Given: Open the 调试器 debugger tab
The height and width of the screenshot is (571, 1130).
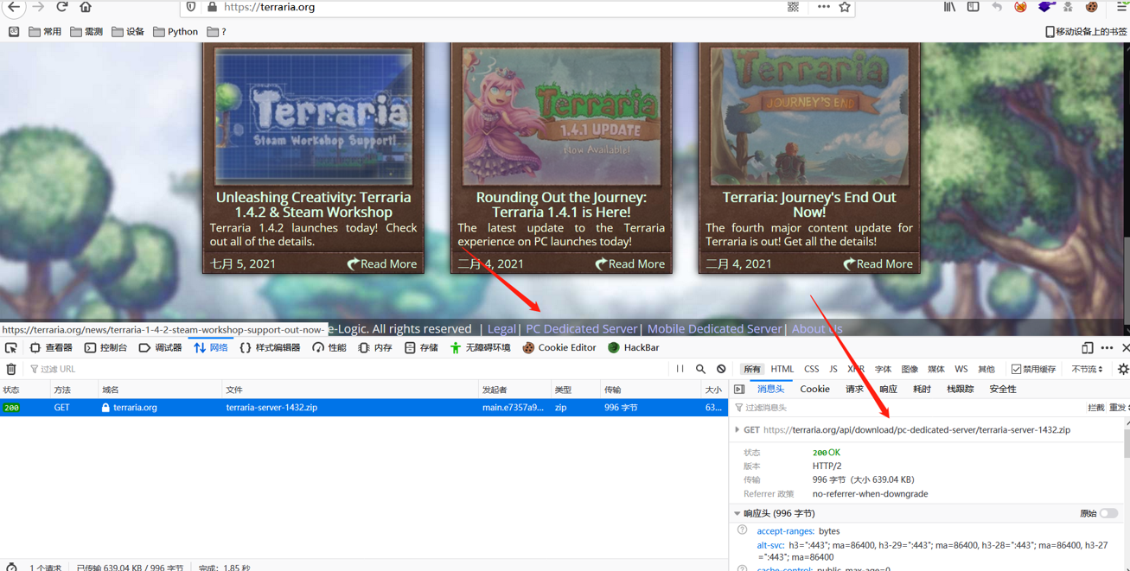Looking at the screenshot, I should (160, 348).
